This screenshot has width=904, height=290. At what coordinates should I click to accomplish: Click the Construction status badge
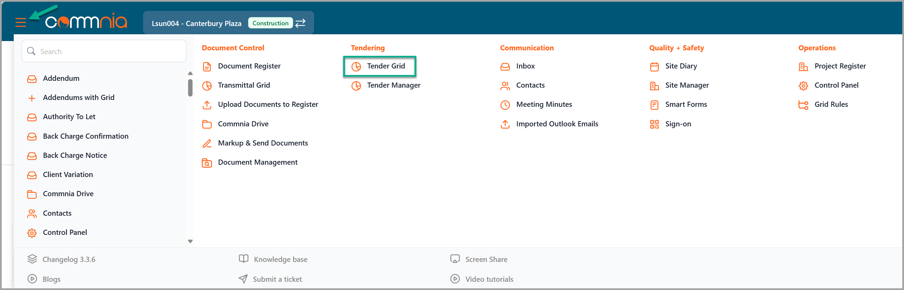tap(270, 23)
